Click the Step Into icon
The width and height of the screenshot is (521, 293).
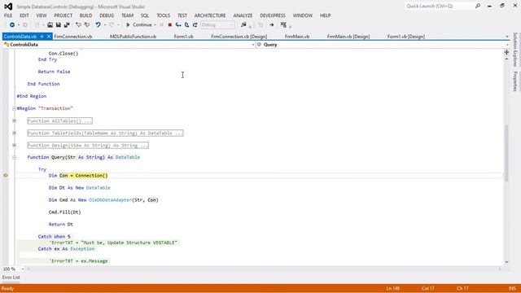pos(178,25)
